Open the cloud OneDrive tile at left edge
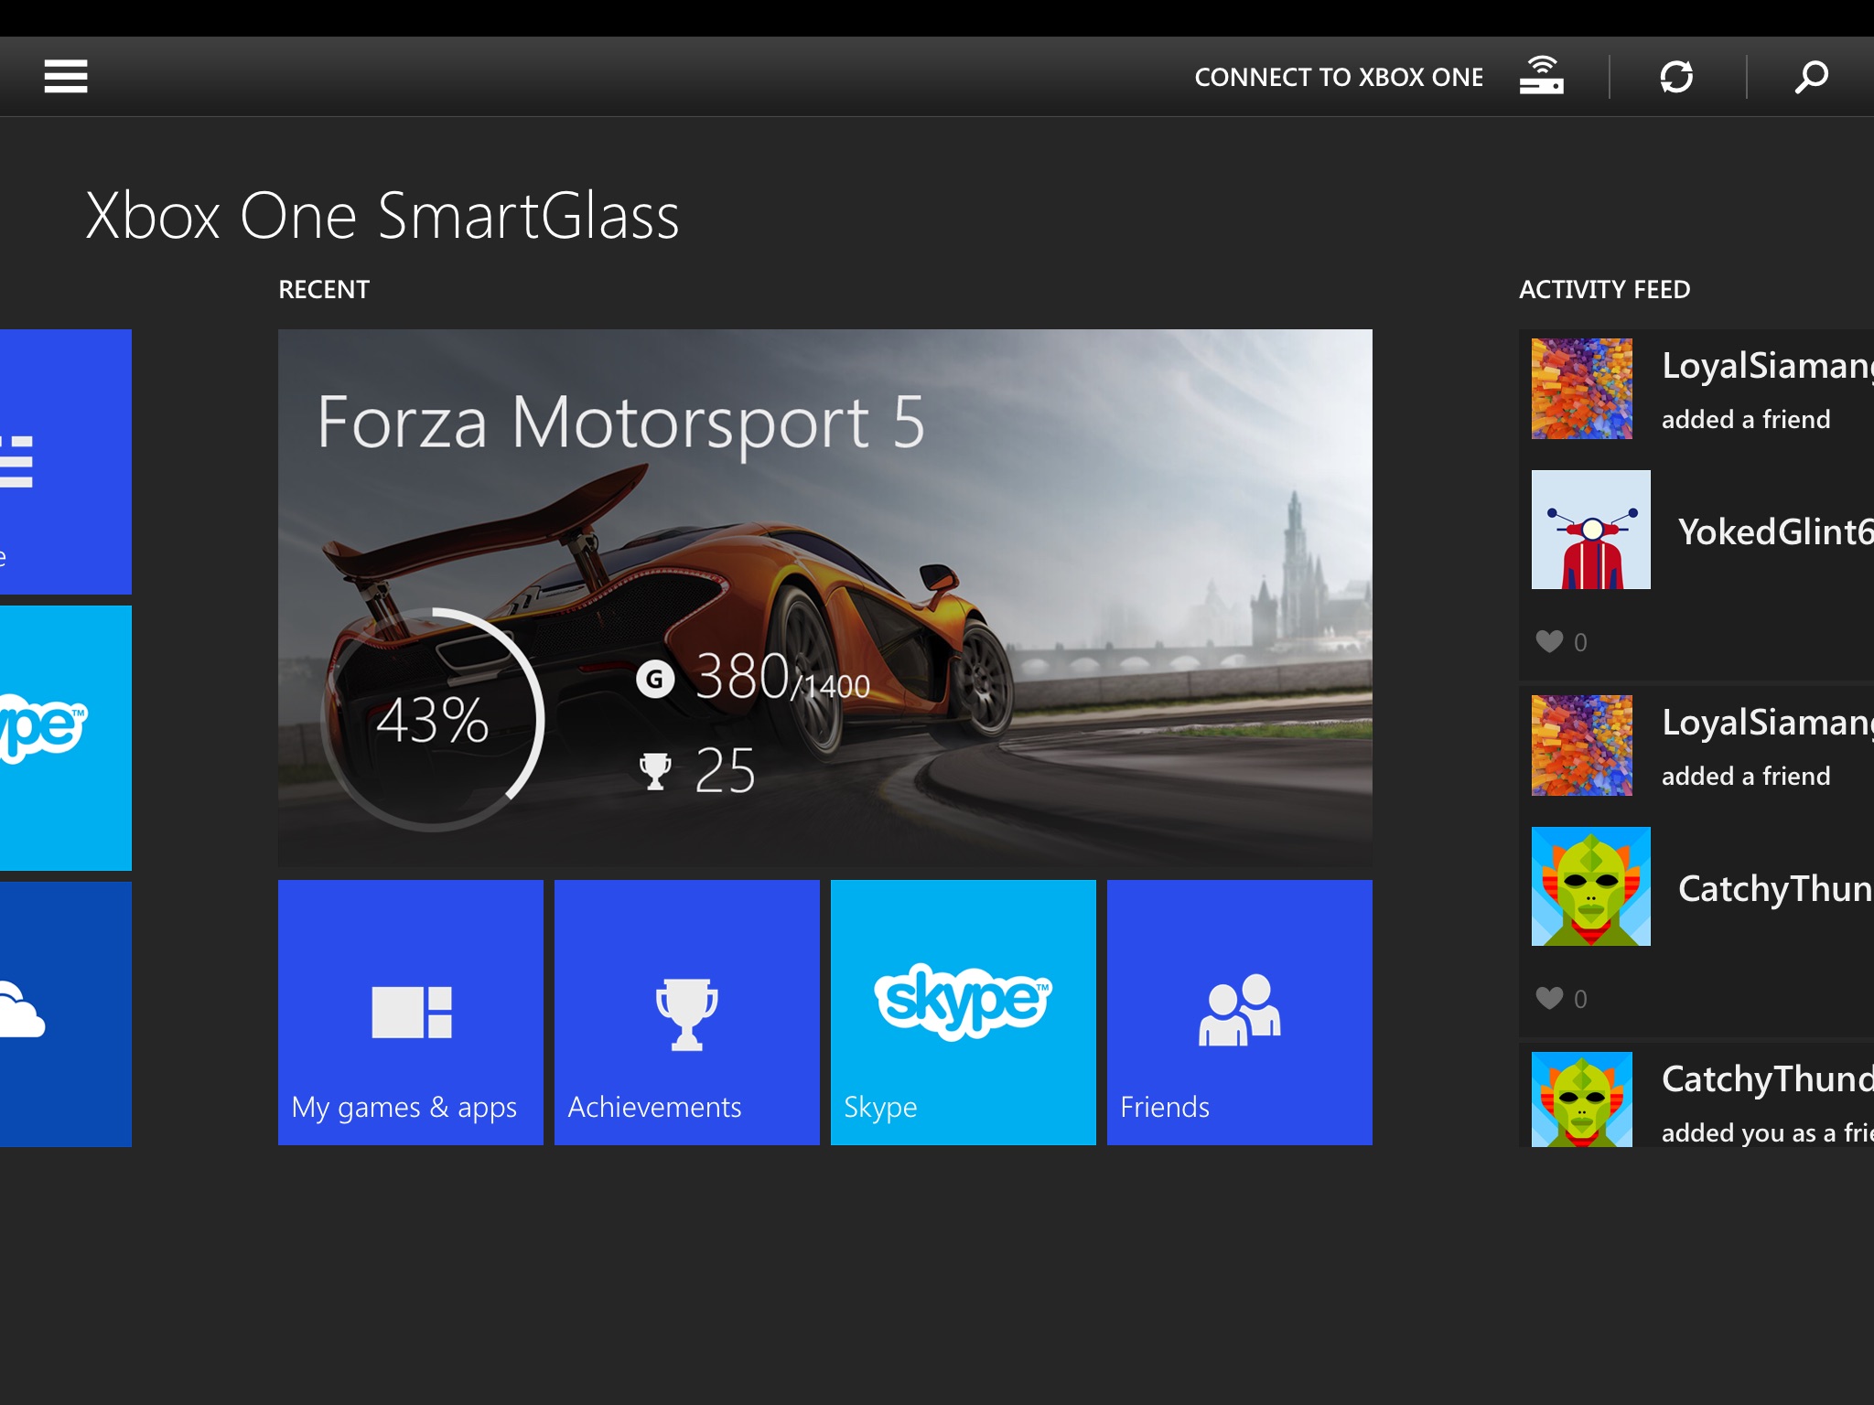This screenshot has height=1405, width=1874. (66, 1014)
